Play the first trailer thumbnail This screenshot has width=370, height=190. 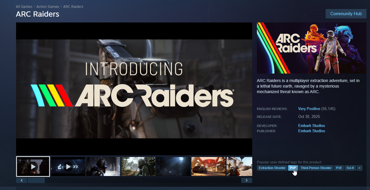point(33,167)
